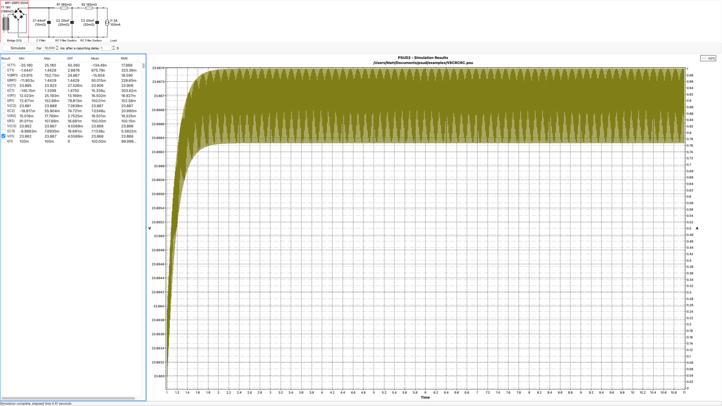Click the 675.79n Mean value for I(T1)
The image size is (722, 406).
pyautogui.click(x=98, y=70)
